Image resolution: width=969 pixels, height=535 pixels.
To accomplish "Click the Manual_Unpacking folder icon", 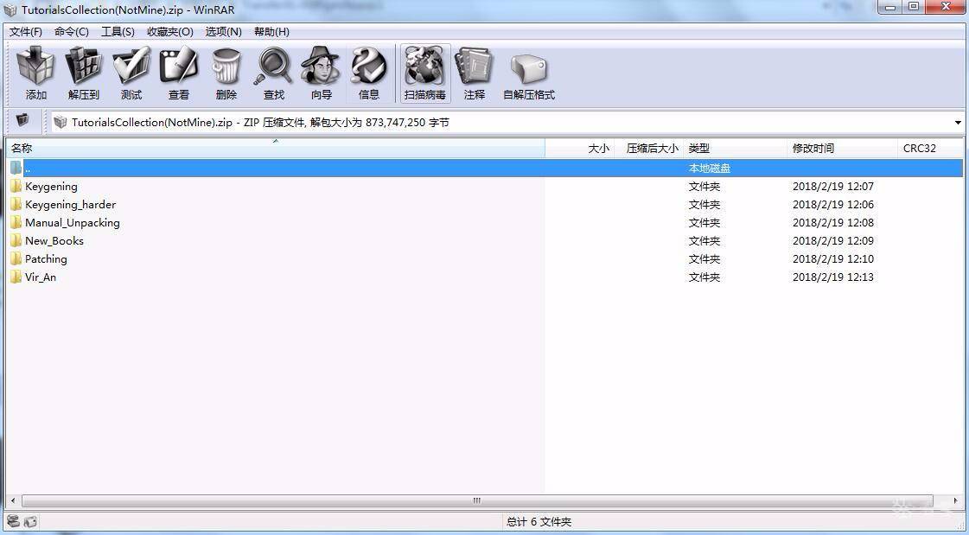I will pyautogui.click(x=16, y=222).
